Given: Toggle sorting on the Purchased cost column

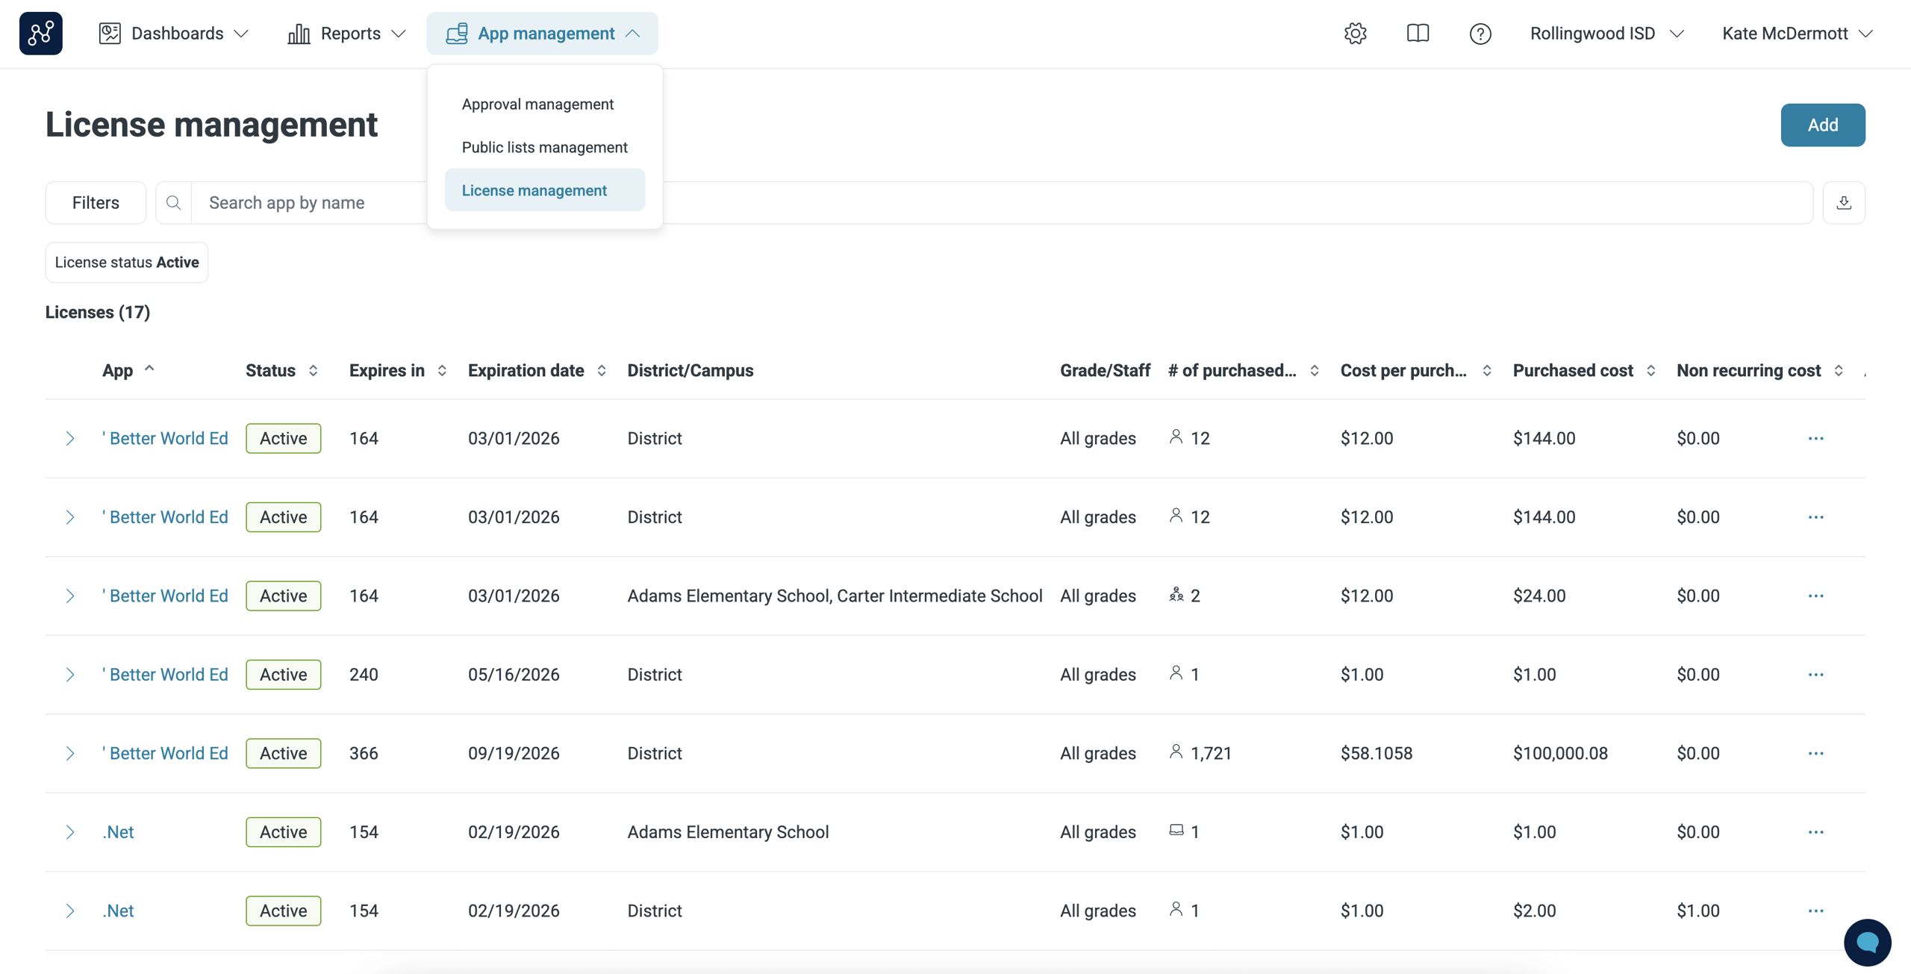Looking at the screenshot, I should pos(1650,370).
